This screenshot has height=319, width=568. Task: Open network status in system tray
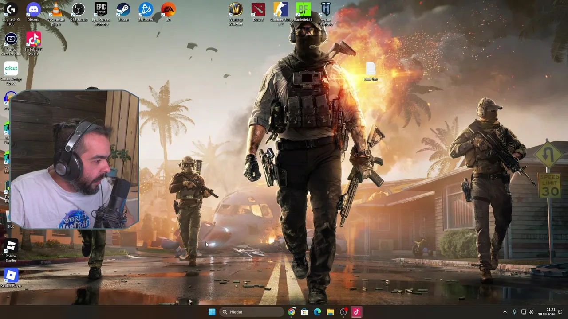(524, 312)
